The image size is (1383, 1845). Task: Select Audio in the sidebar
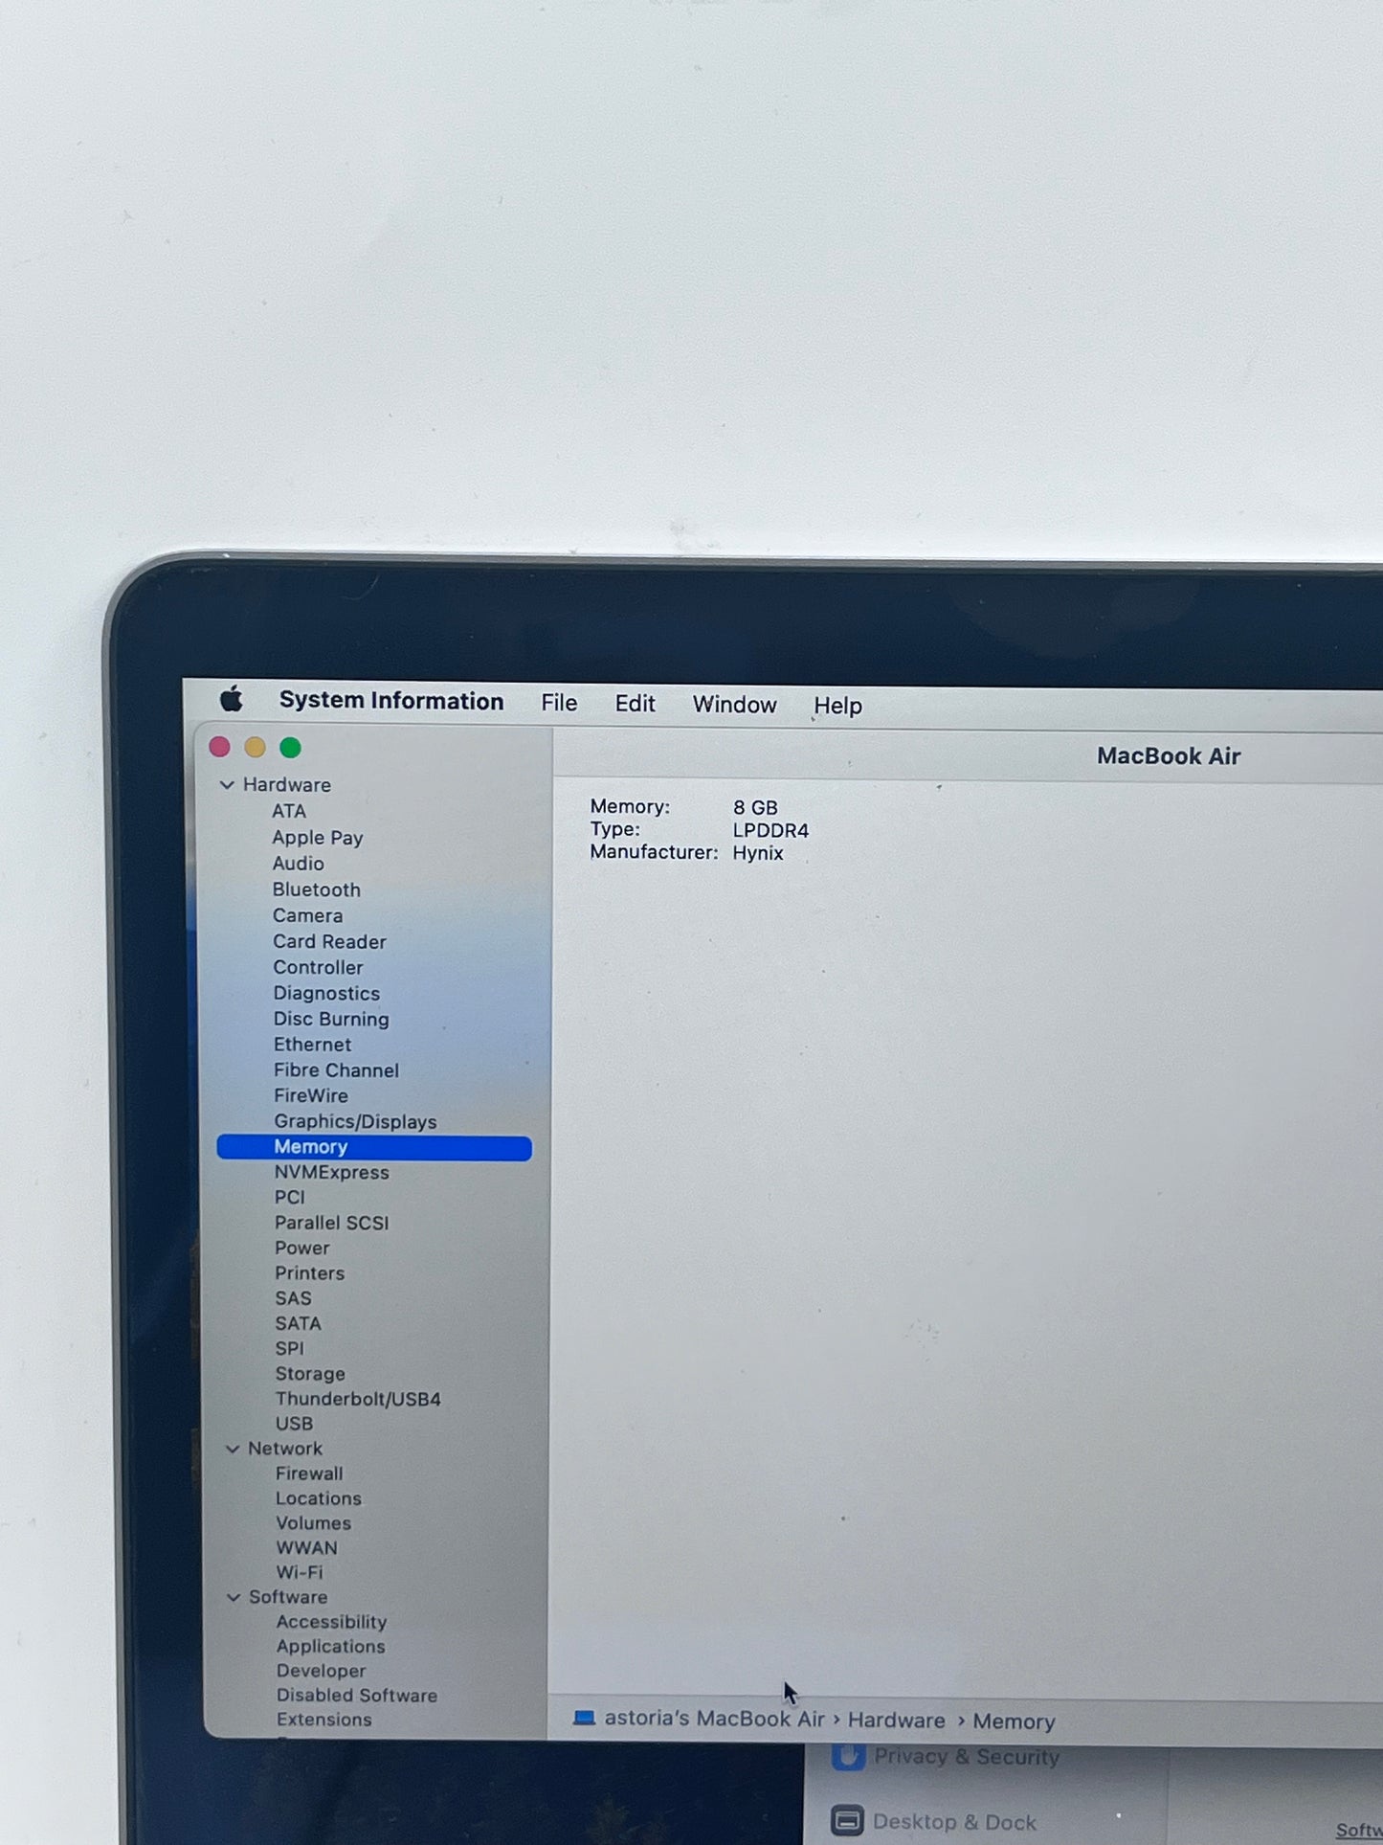pyautogui.click(x=299, y=864)
